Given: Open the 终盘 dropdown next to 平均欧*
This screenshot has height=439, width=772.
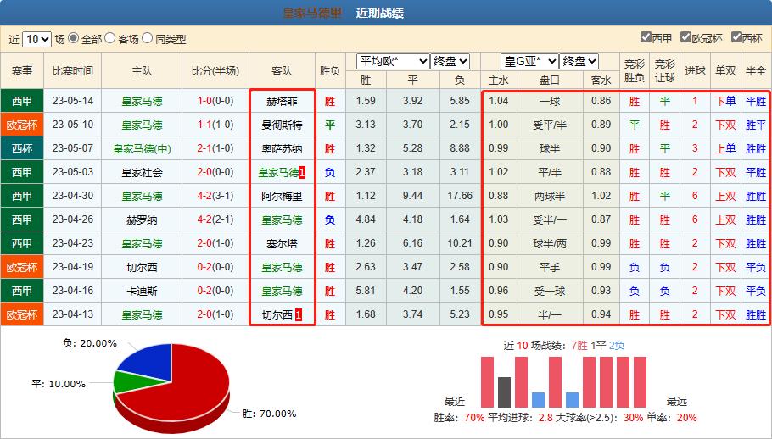Looking at the screenshot, I should (x=450, y=62).
